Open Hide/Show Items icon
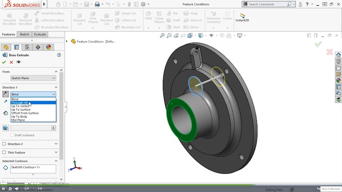Image resolution: width=342 pixels, height=192 pixels. (211, 35)
